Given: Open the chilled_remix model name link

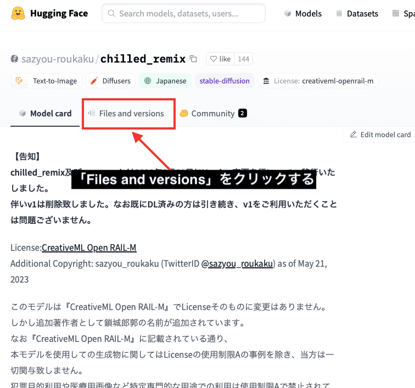Looking at the screenshot, I should pyautogui.click(x=143, y=59).
